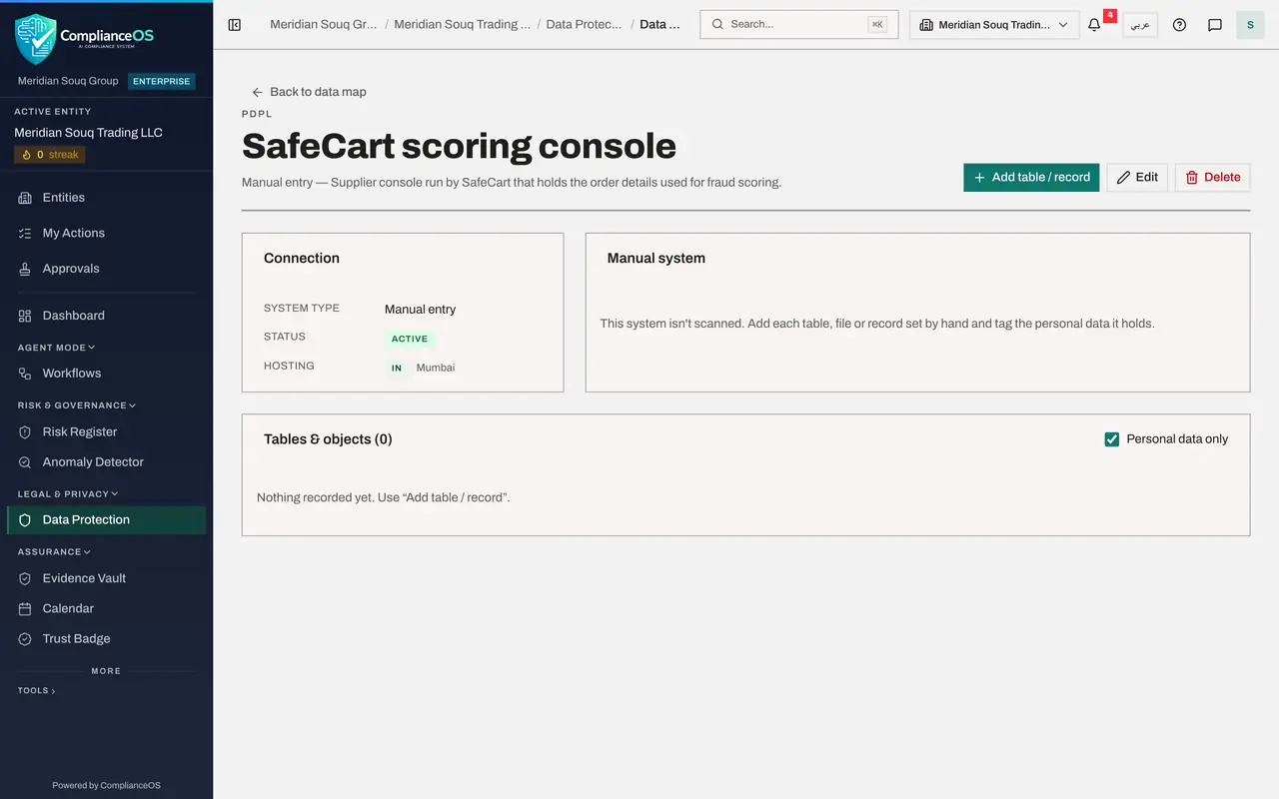Go to My Actions
Viewport: 1279px width, 799px height.
tap(106, 233)
